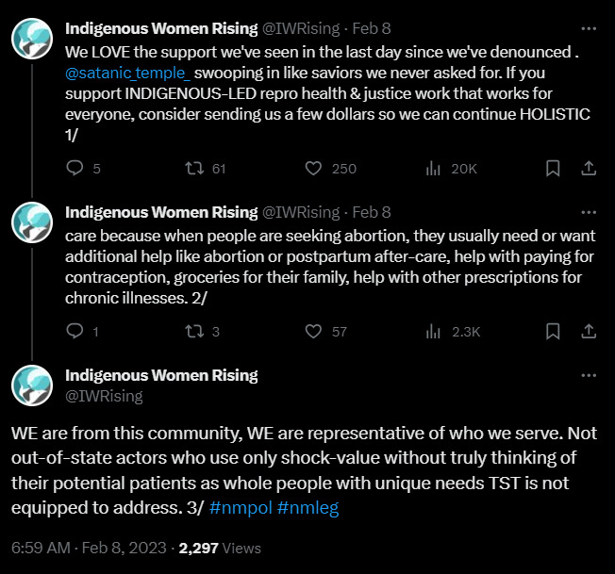Screen dimensions: 615x574
Task: View analytics showing 20K views
Action: click(x=435, y=169)
